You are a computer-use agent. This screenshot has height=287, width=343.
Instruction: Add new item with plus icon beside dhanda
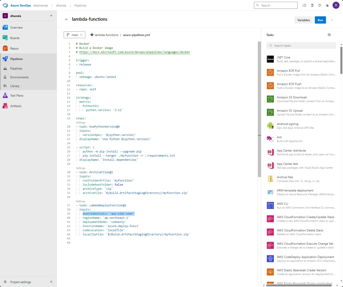[x=51, y=16]
